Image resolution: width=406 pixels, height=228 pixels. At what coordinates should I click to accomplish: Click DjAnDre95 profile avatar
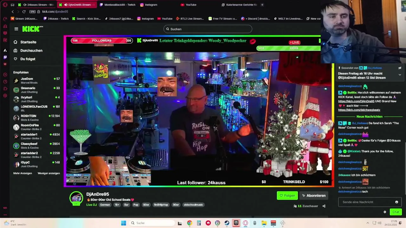(76, 198)
